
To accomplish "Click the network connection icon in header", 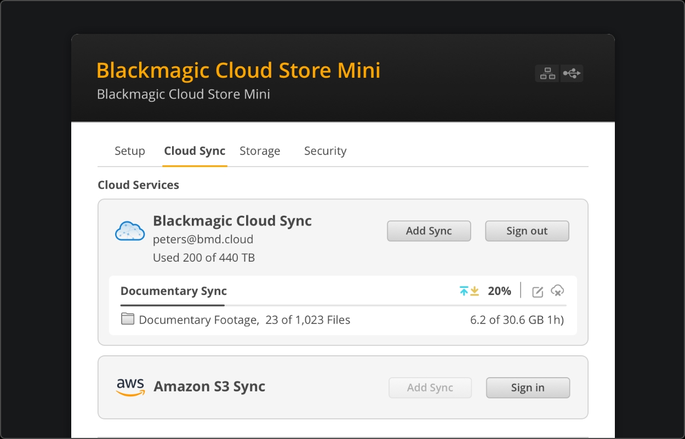I will pyautogui.click(x=547, y=73).
